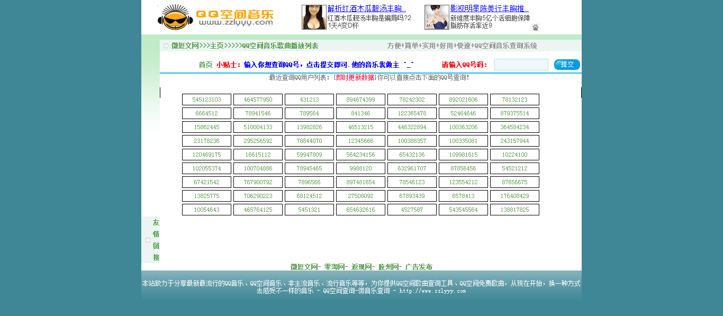Click the arrow icon beside 友情链接 sidebar
Image resolution: width=723 pixels, height=316 pixels.
pos(147,240)
